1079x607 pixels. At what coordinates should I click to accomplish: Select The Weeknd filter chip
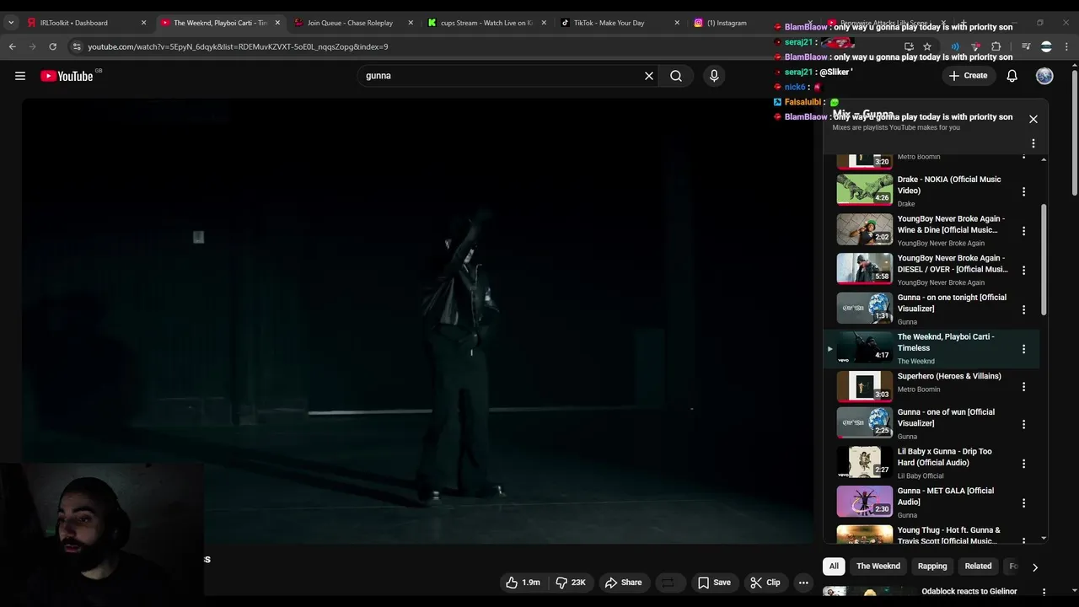(x=878, y=567)
